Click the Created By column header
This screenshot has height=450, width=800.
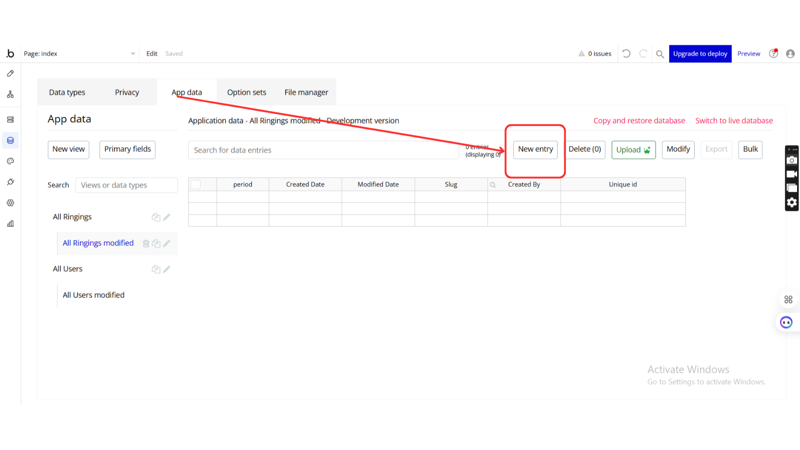tap(524, 185)
